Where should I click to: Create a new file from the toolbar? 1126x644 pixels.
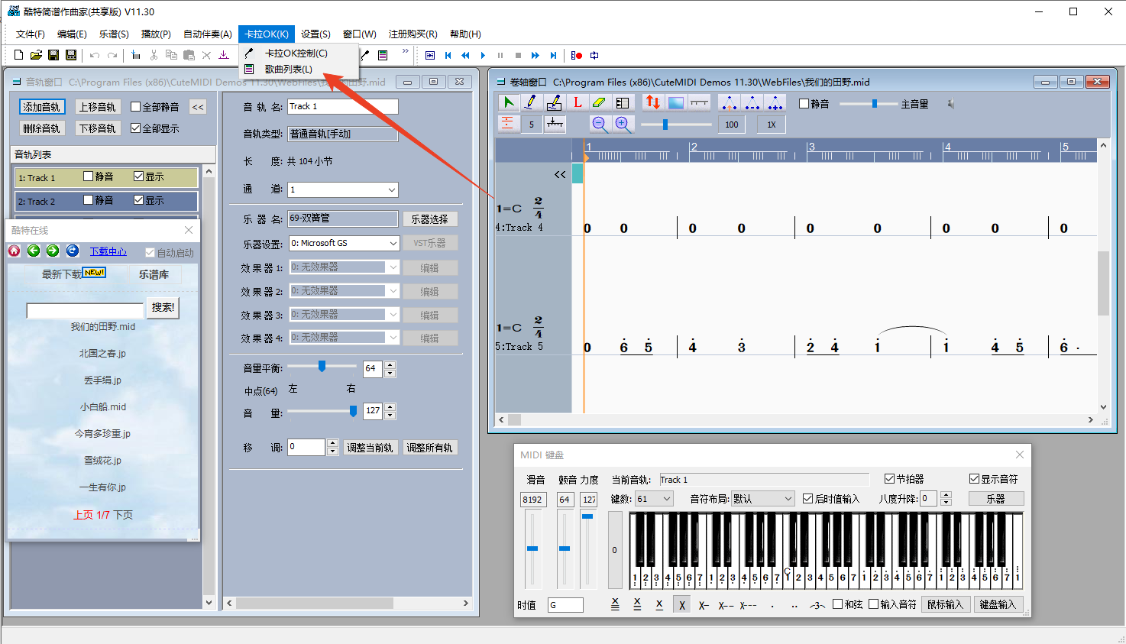19,55
